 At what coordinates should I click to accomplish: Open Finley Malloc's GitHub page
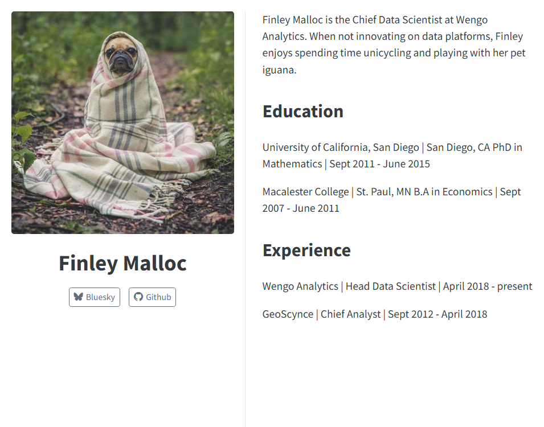152,297
